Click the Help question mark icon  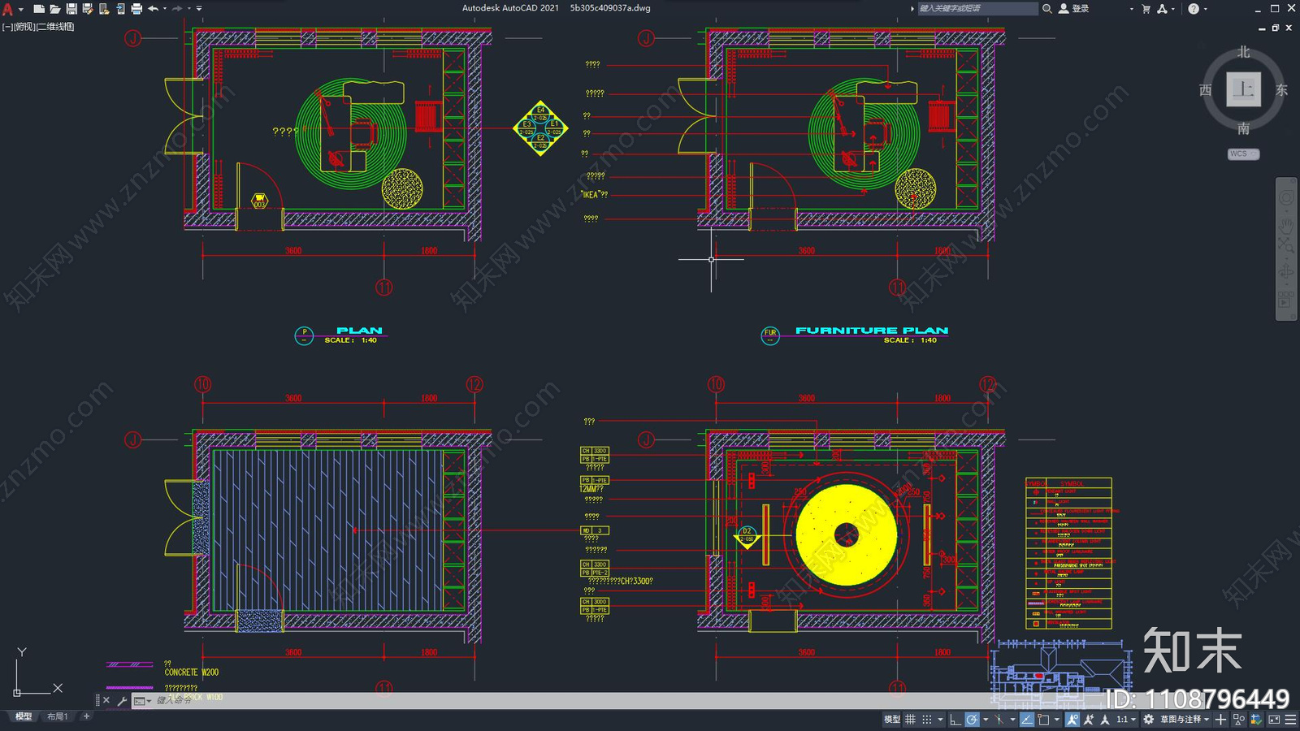(1194, 9)
